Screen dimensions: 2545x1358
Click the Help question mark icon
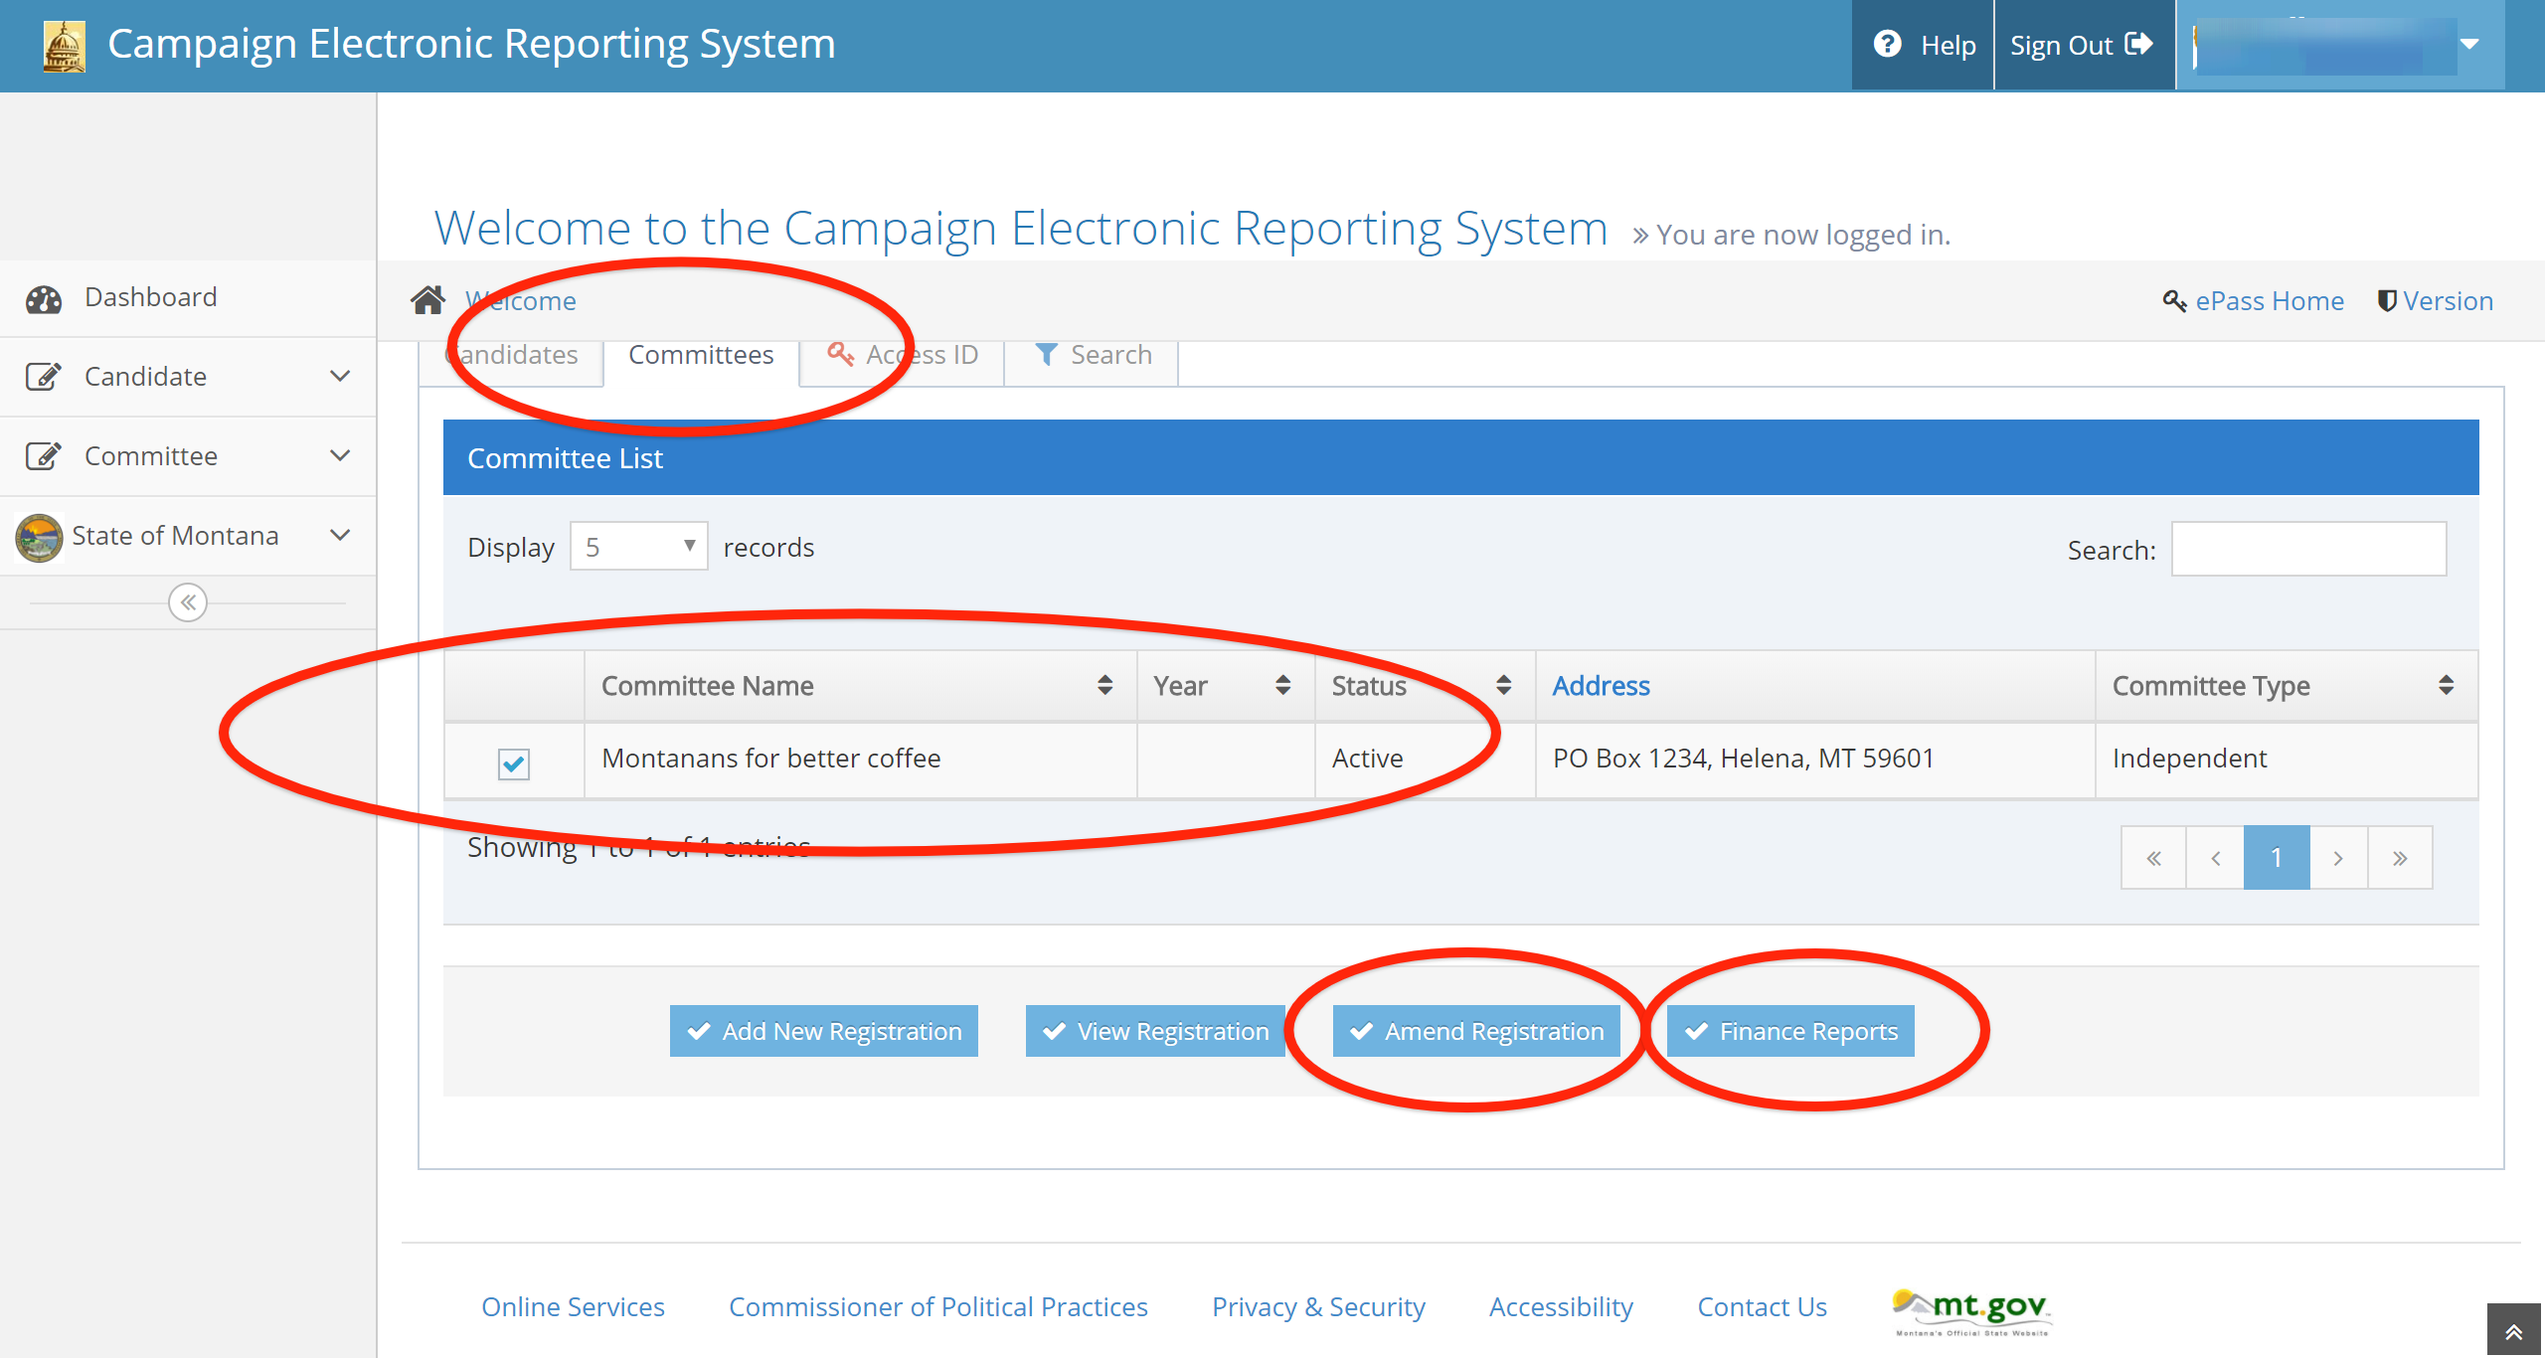coord(1887,45)
